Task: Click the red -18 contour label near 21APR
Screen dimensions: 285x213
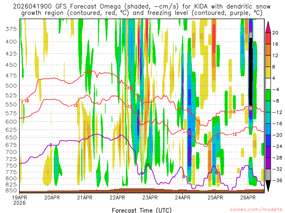Action: [88, 72]
